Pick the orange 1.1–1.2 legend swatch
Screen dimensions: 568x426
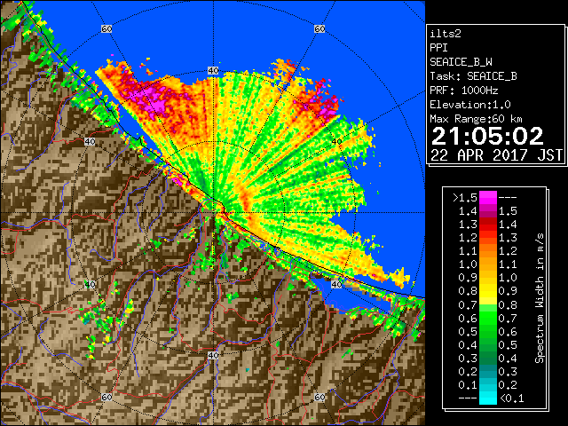[x=488, y=251]
